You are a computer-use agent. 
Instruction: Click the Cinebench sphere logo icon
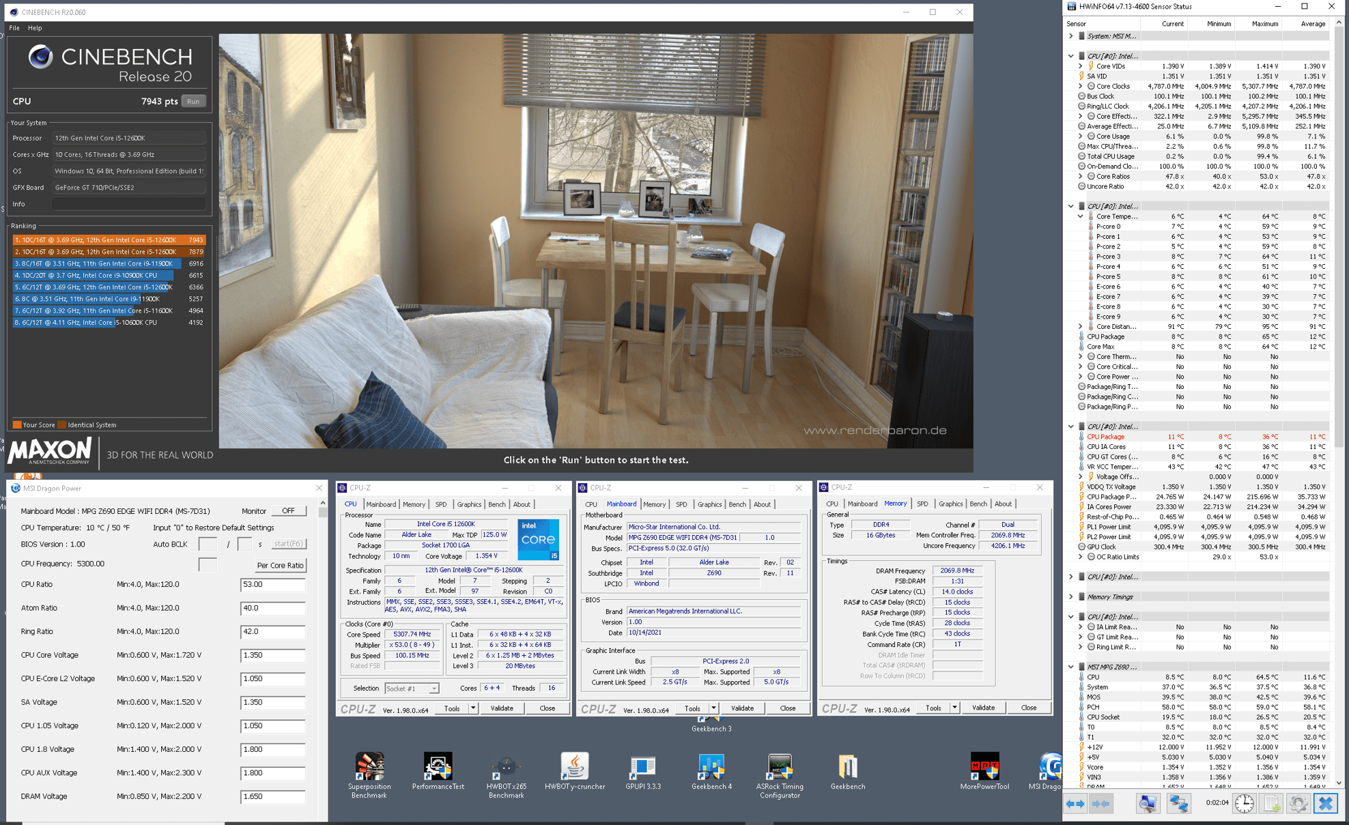point(40,57)
